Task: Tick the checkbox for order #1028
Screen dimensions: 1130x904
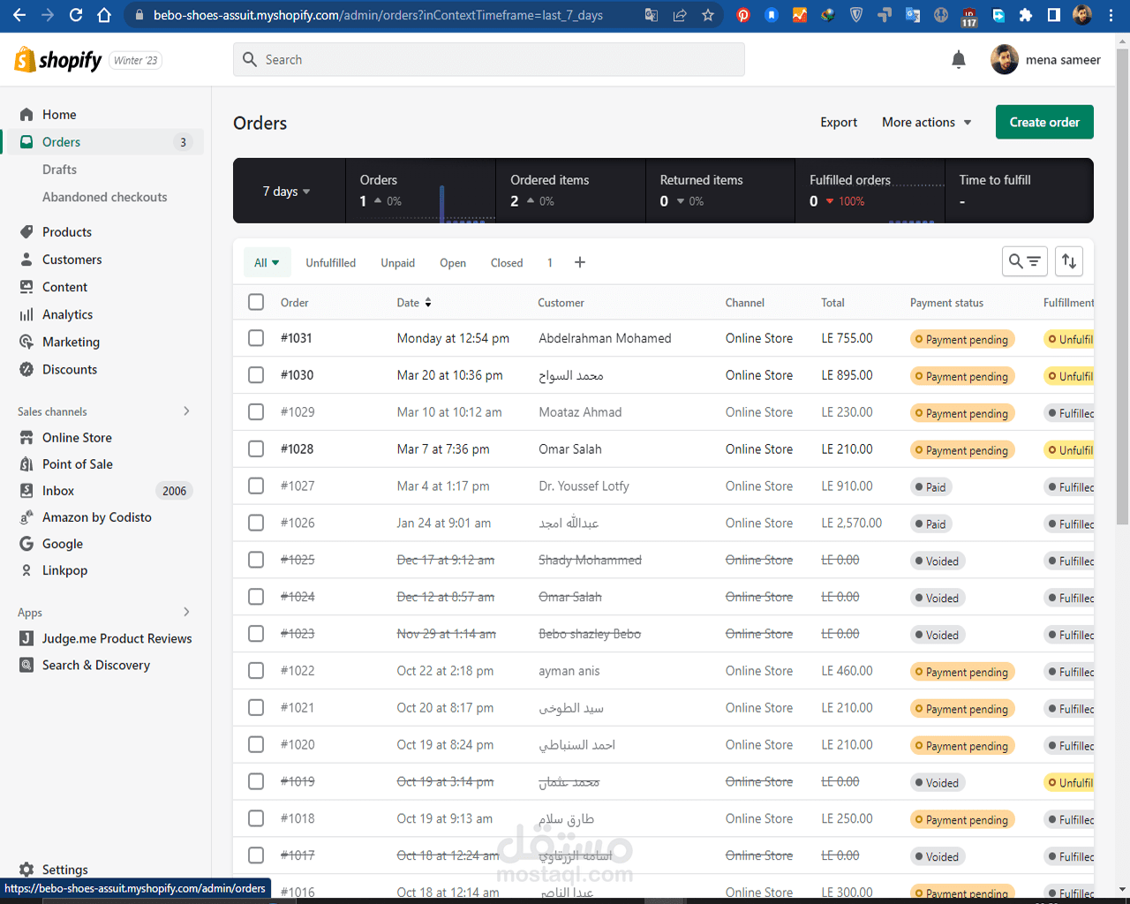Action: click(x=256, y=448)
